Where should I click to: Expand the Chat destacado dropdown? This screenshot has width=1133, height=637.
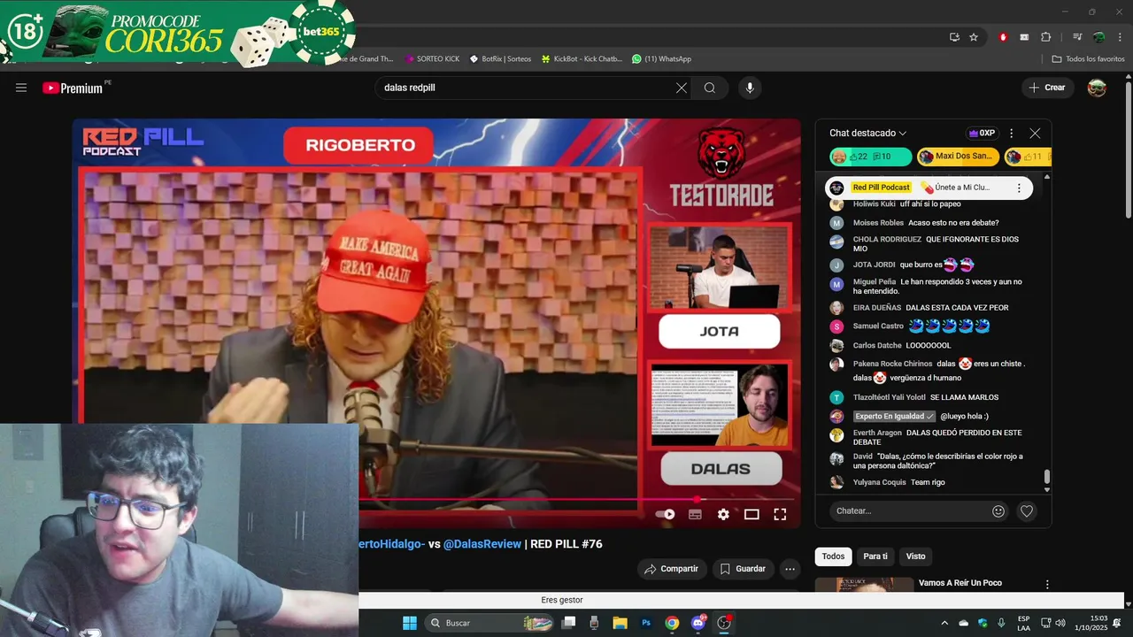[868, 133]
